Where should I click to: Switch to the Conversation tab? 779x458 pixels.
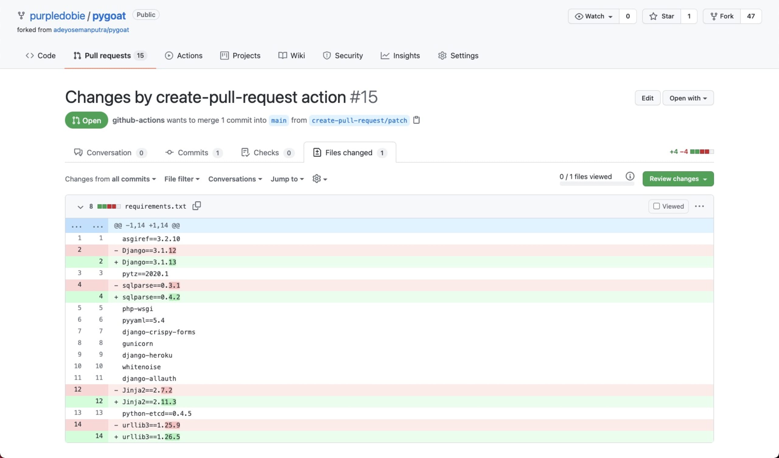point(110,152)
